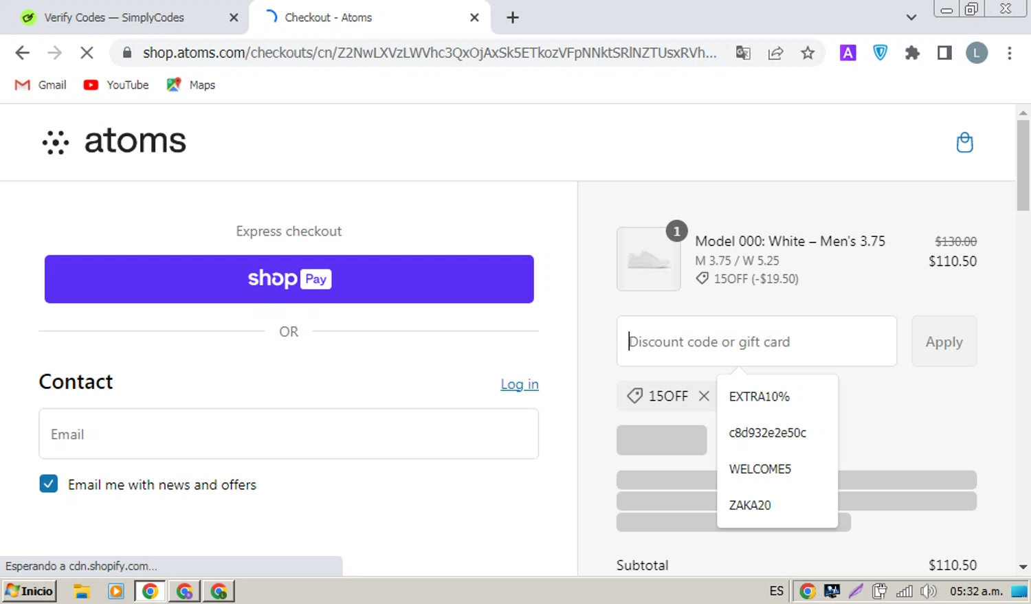Viewport: 1031px width, 604px height.
Task: Open the Inicio start button
Action: (30, 591)
